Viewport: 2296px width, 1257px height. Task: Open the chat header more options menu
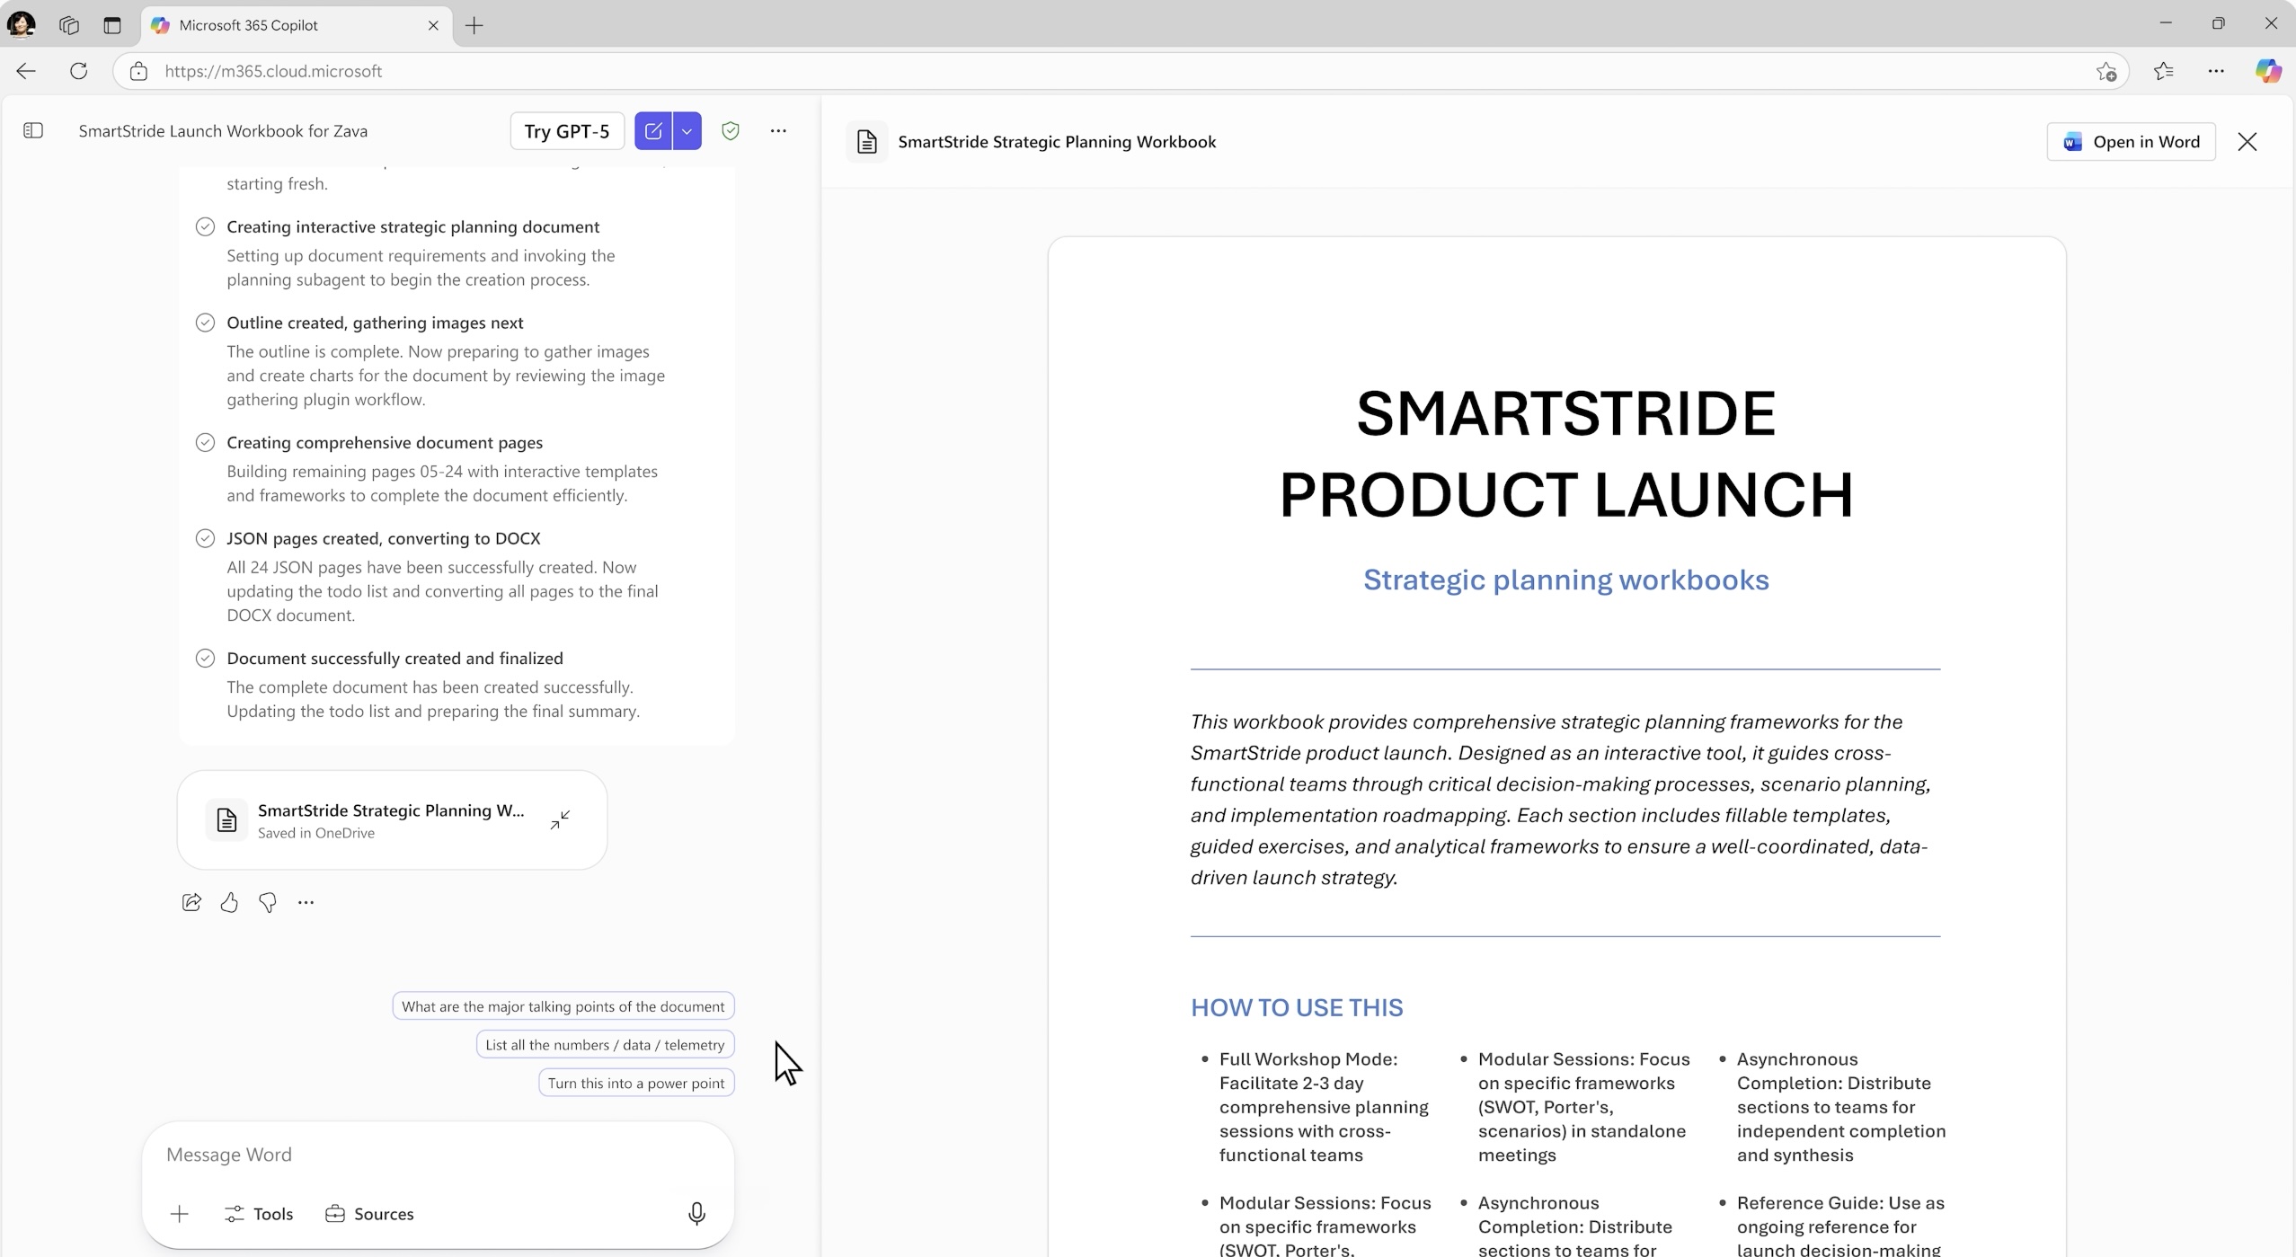click(x=778, y=131)
